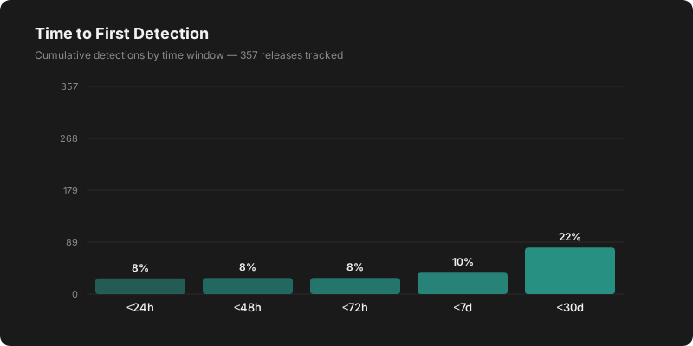Click the ≤24h bar in the chart
This screenshot has height=346, width=693.
point(140,286)
